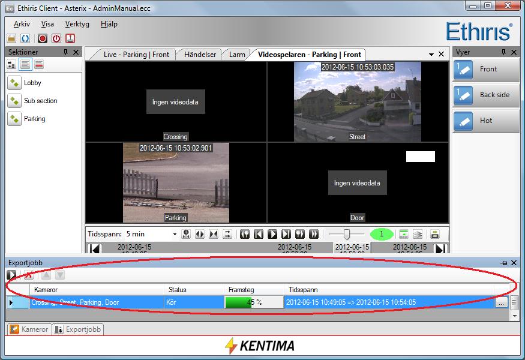This screenshot has height=360, width=525.
Task: Click the fast forward button
Action: [314, 234]
